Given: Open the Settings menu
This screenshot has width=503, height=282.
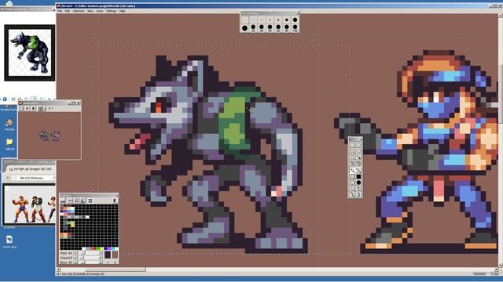Looking at the screenshot, I should (112, 11).
